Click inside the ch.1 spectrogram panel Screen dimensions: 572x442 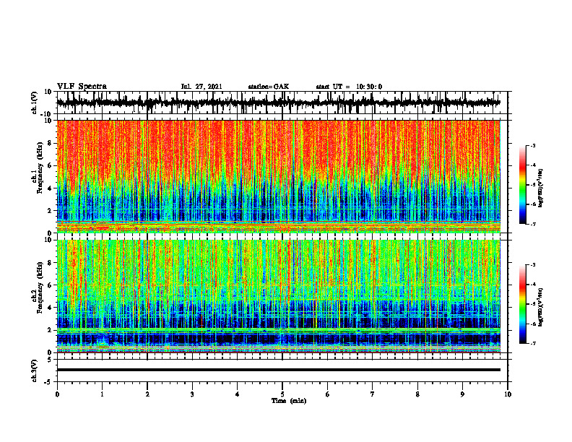tap(278, 176)
